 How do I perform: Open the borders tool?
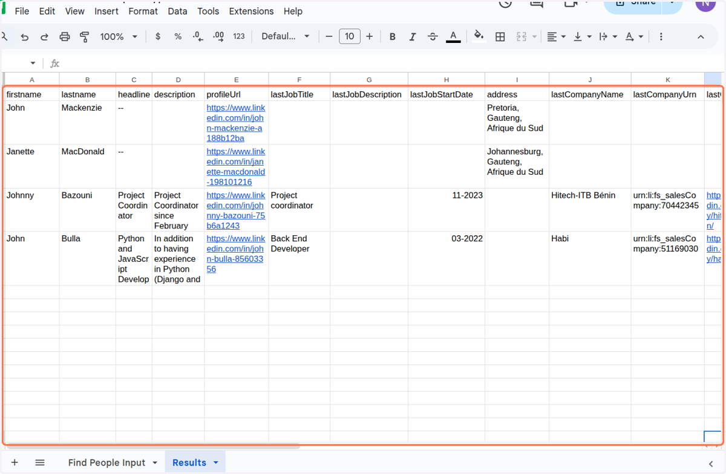coord(500,37)
